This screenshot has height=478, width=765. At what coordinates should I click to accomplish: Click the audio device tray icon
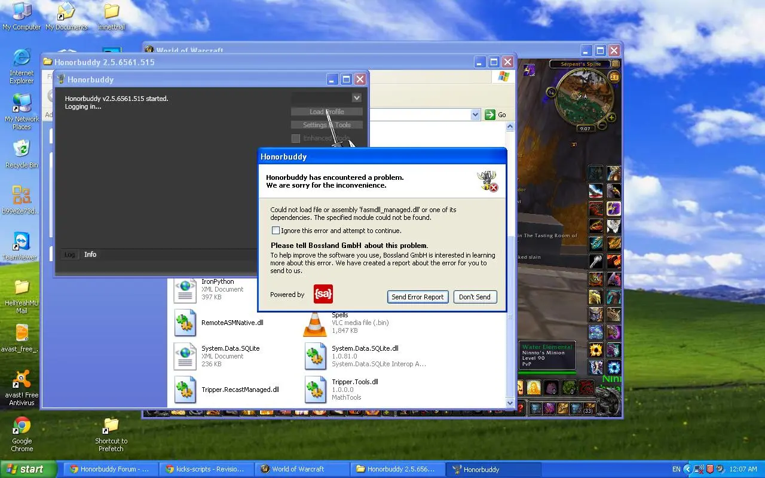point(720,470)
